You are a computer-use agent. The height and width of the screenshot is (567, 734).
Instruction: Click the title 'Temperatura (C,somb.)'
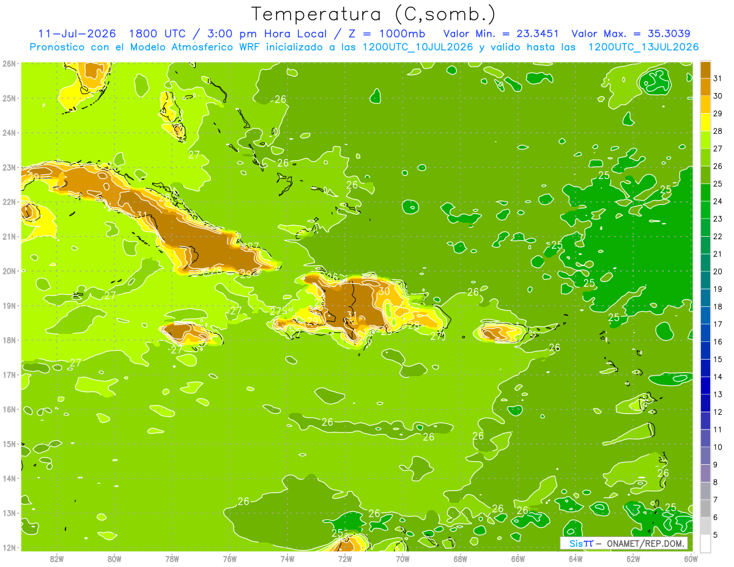[x=373, y=14]
